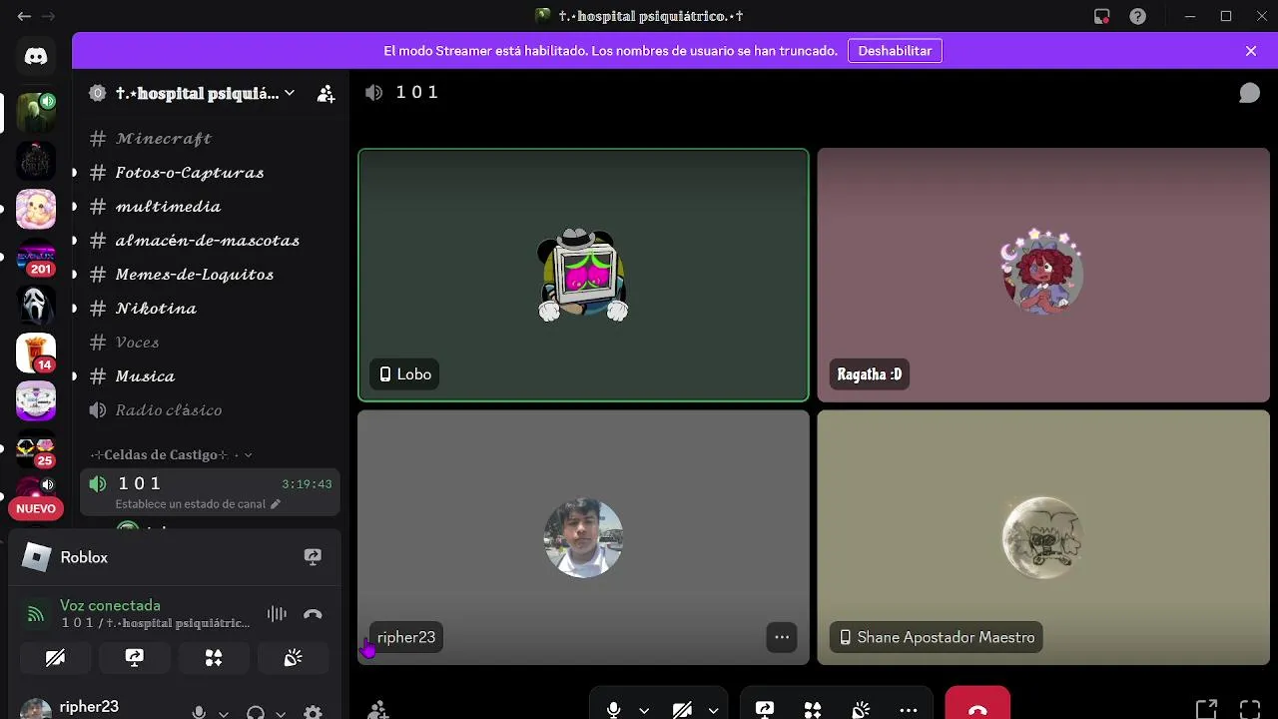This screenshot has width=1278, height=719.
Task: Open the Musica channel
Action: [x=210, y=376]
